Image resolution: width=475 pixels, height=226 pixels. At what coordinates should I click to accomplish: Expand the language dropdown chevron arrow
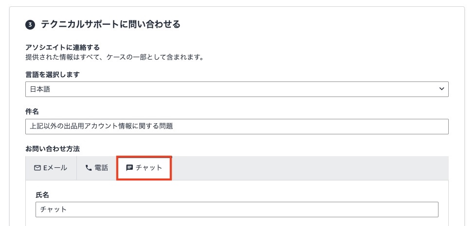441,89
